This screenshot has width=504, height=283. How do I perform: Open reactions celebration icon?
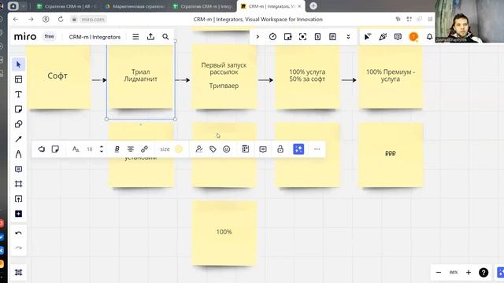(x=383, y=37)
